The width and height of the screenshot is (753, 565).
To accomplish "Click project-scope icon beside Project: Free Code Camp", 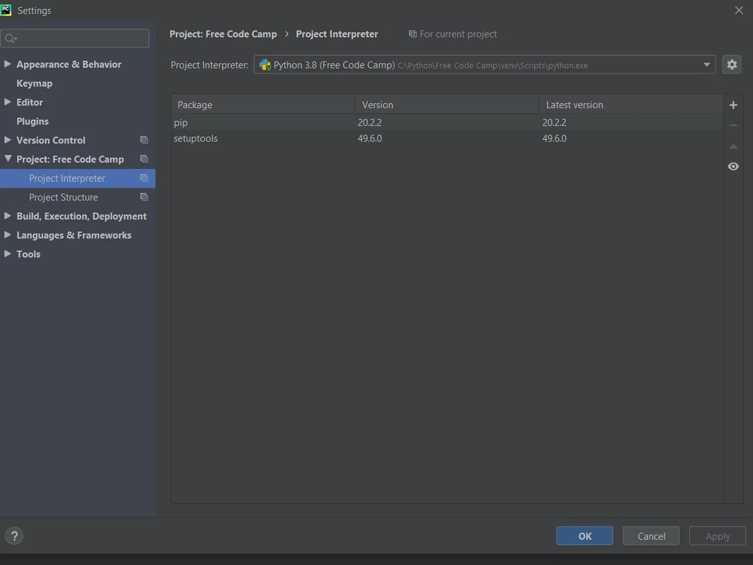I will coord(144,159).
